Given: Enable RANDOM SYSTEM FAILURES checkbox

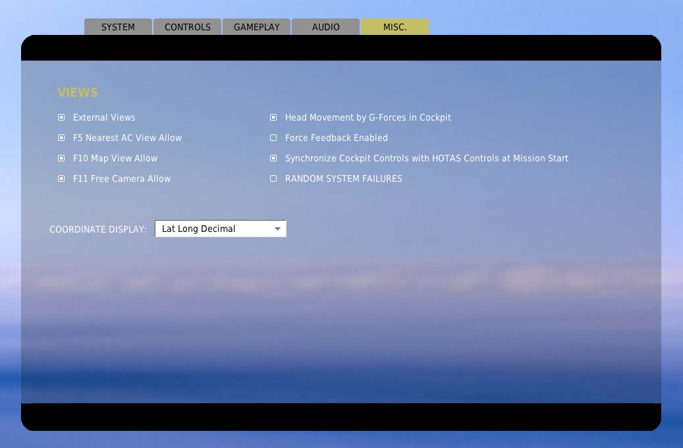Looking at the screenshot, I should point(273,179).
